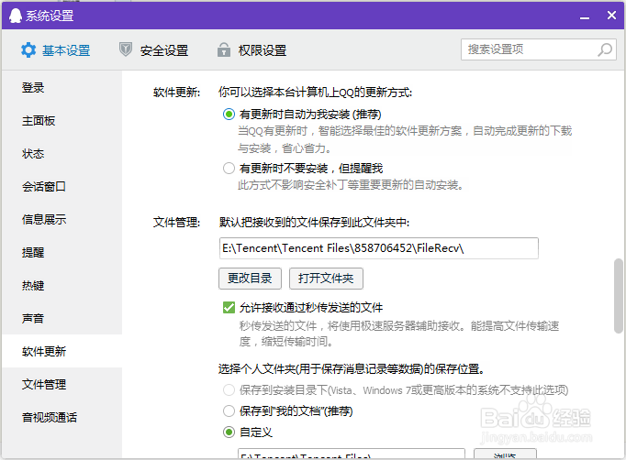Viewport: 626px width, 460px height.
Task: Click the padlock icon for permission settings
Action: (x=224, y=49)
